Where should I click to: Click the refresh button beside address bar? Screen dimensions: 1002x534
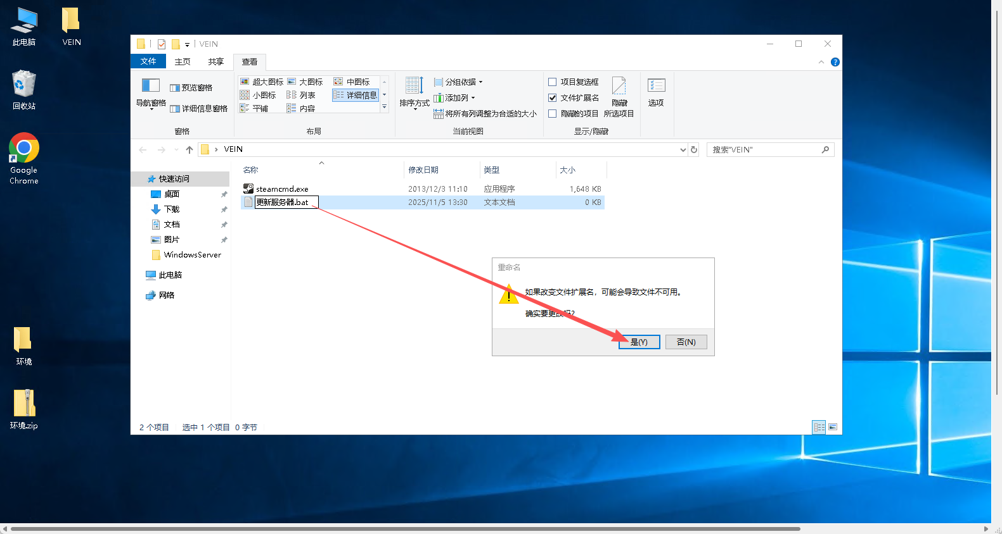(694, 150)
